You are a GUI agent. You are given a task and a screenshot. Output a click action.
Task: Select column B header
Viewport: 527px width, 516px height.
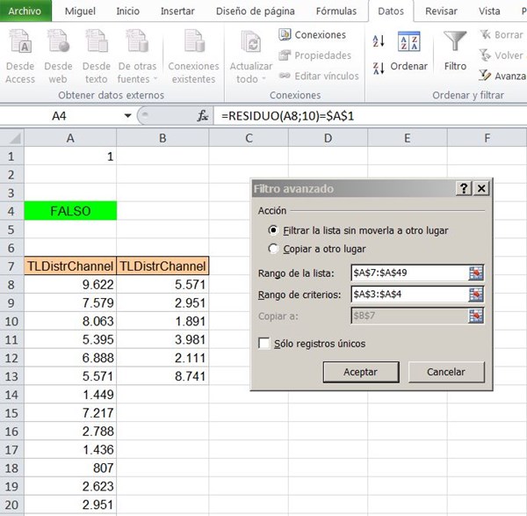162,138
